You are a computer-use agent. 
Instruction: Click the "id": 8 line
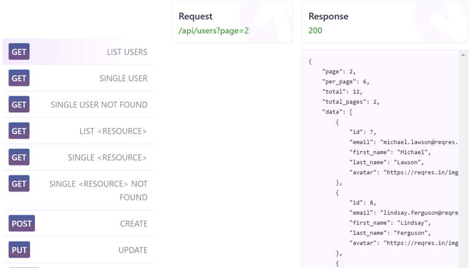(x=362, y=202)
